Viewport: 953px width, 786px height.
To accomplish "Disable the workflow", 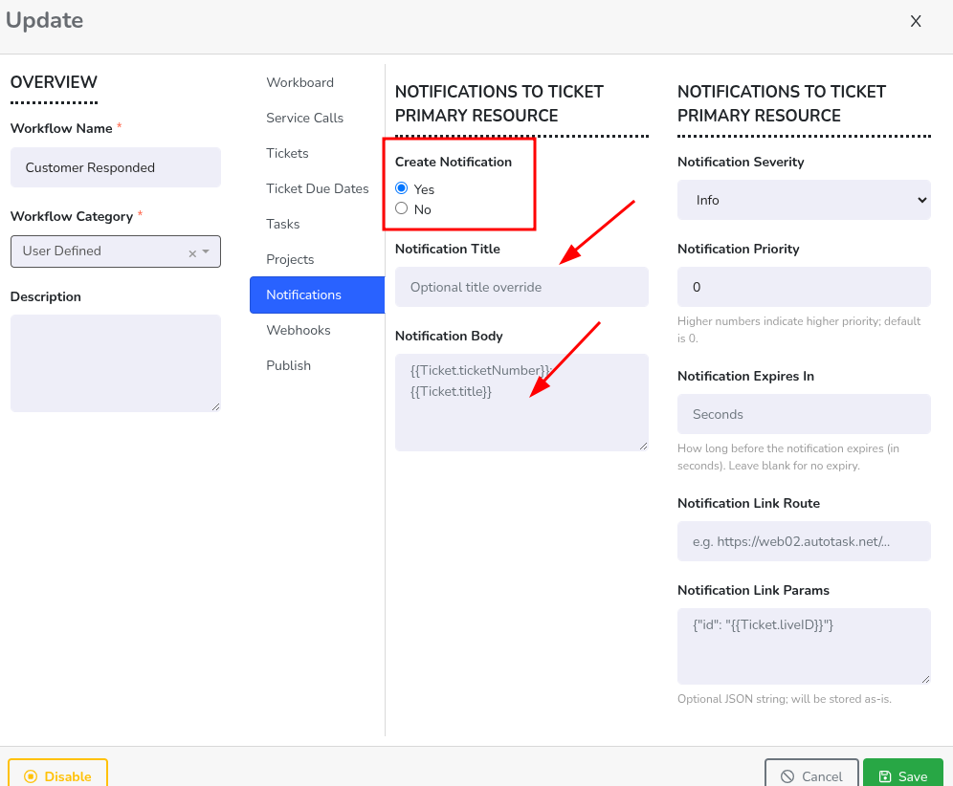I will click(57, 775).
